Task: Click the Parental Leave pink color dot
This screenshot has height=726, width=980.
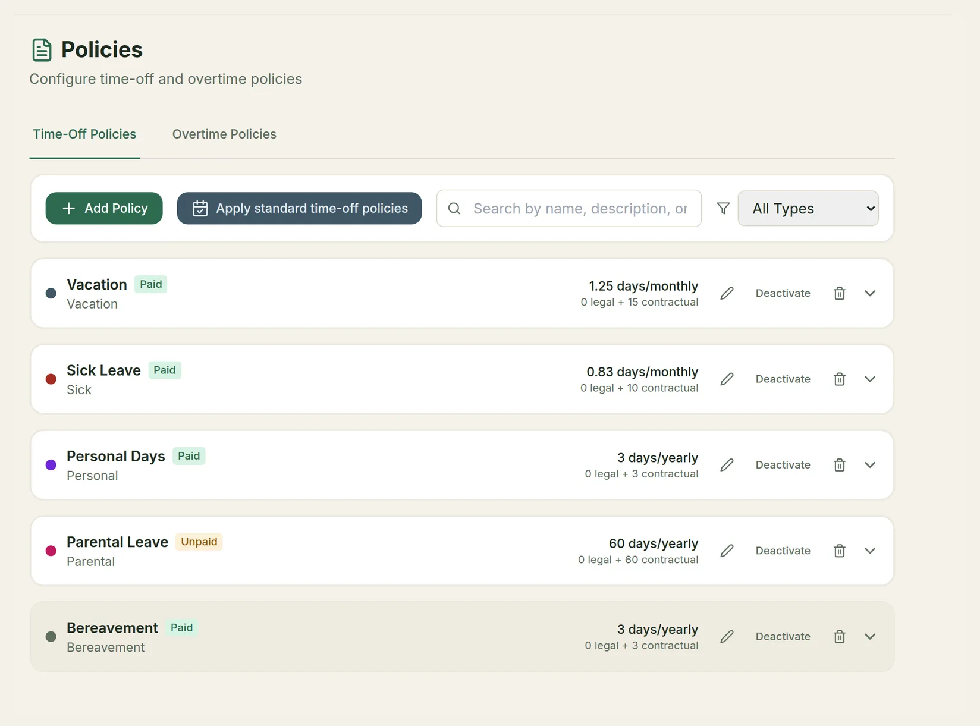Action: click(51, 551)
